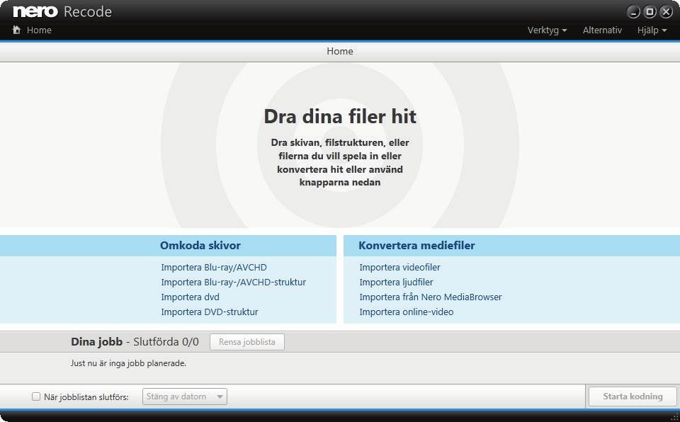The height and width of the screenshot is (422, 680).
Task: Click the Starta kodning button
Action: (x=633, y=397)
